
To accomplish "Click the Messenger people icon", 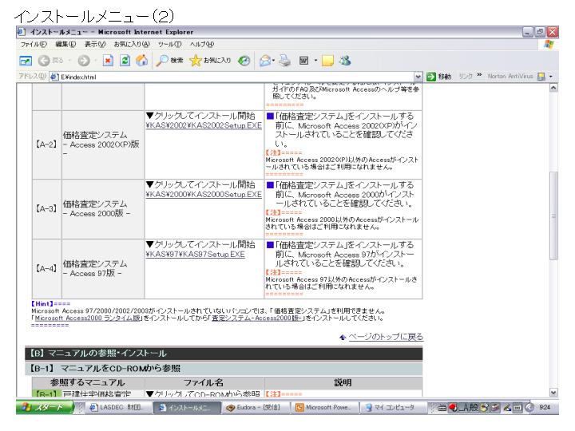I will [345, 61].
